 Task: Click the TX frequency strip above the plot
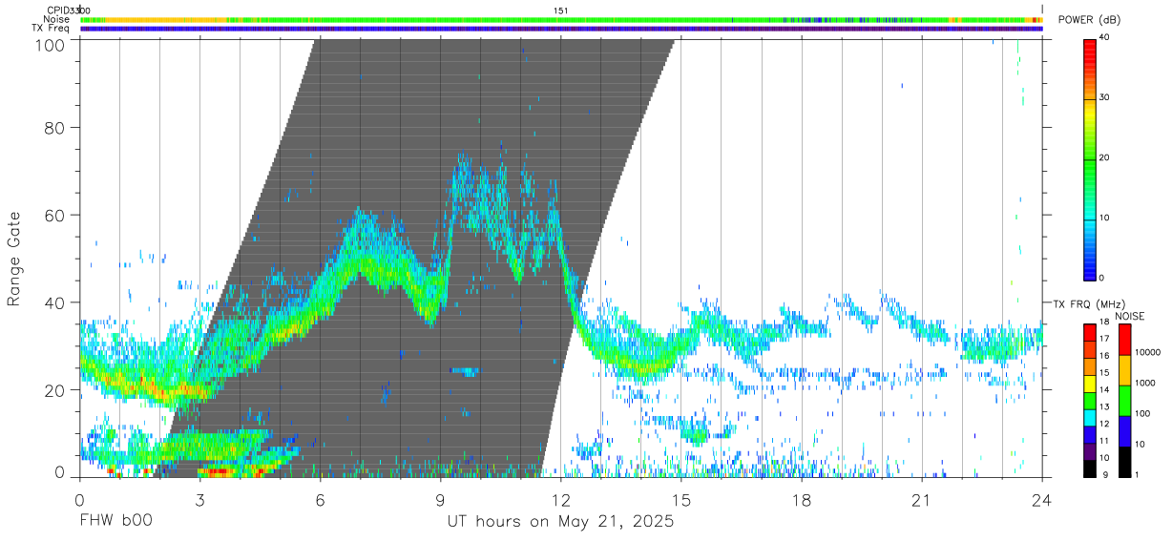561,29
